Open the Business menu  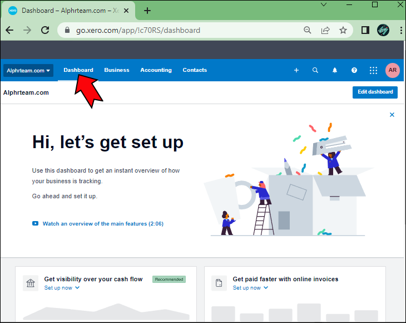coord(117,70)
